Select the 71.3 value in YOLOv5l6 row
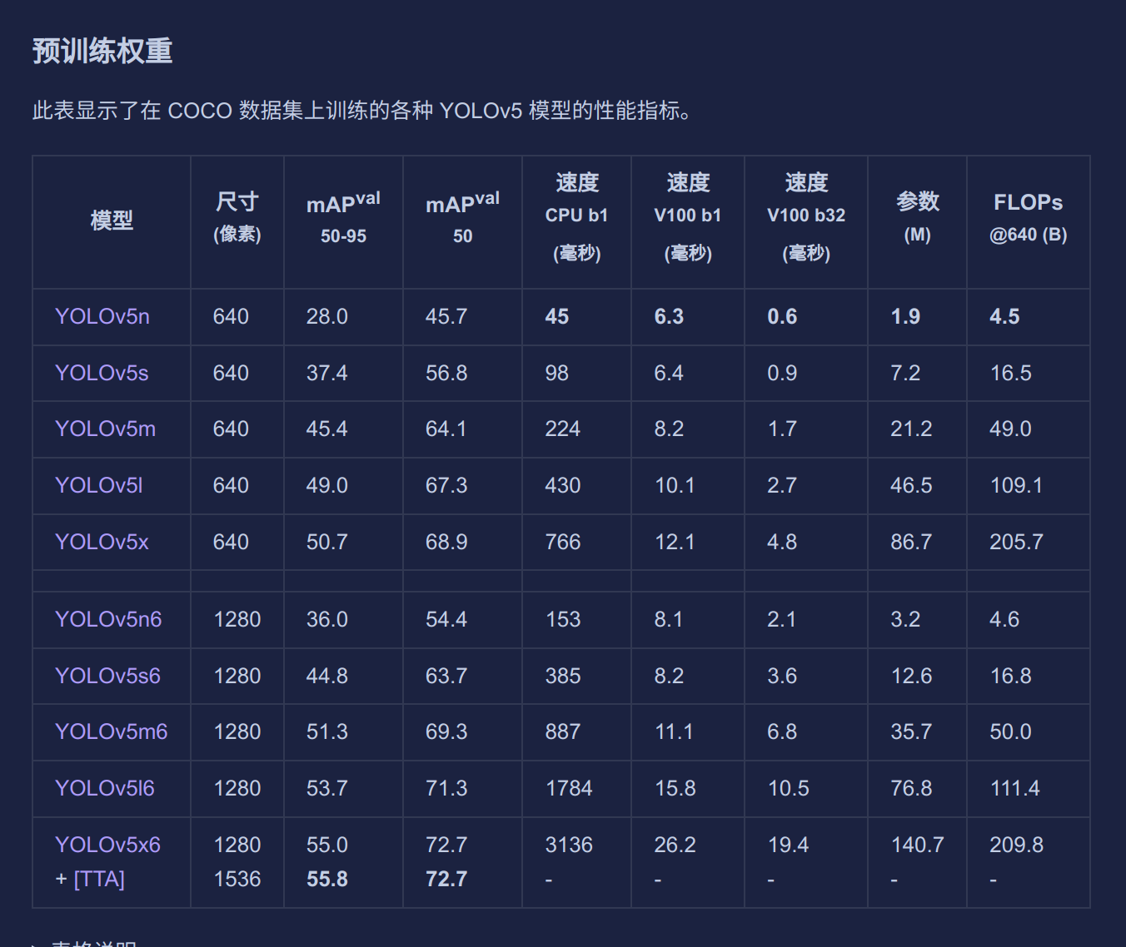The width and height of the screenshot is (1126, 947). [x=446, y=788]
